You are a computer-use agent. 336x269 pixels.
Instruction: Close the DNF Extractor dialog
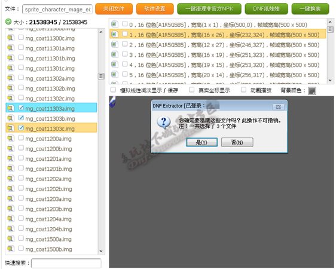pyautogui.click(x=278, y=106)
